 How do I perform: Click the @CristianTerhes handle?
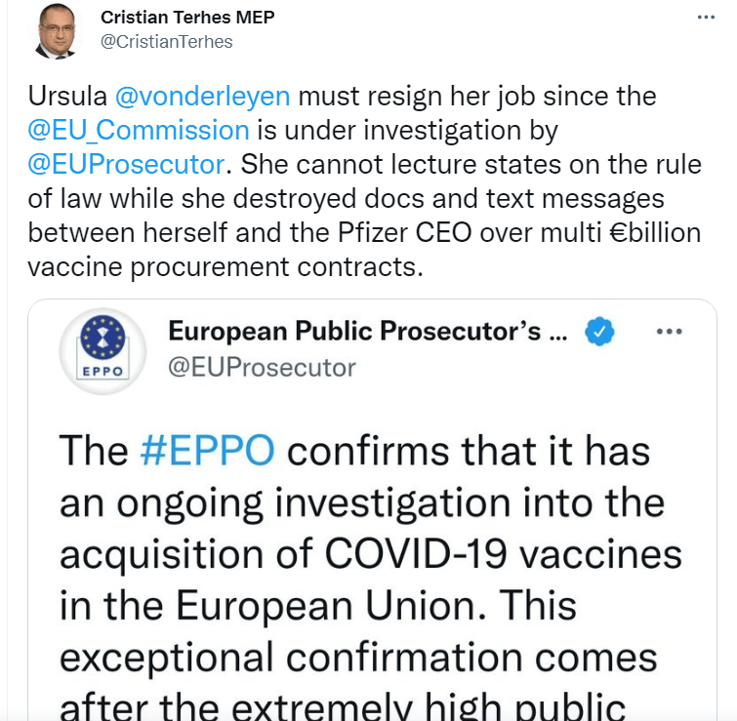pos(166,42)
